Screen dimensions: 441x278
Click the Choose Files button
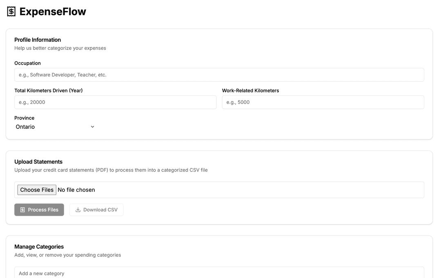click(37, 190)
